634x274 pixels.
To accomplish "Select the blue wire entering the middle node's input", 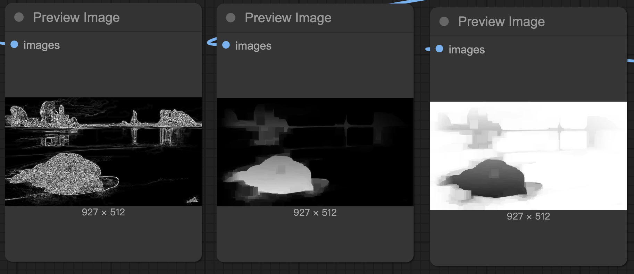I will (211, 42).
